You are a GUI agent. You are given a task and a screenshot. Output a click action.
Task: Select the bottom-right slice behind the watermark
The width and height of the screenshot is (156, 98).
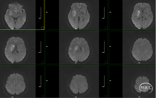click(x=142, y=85)
